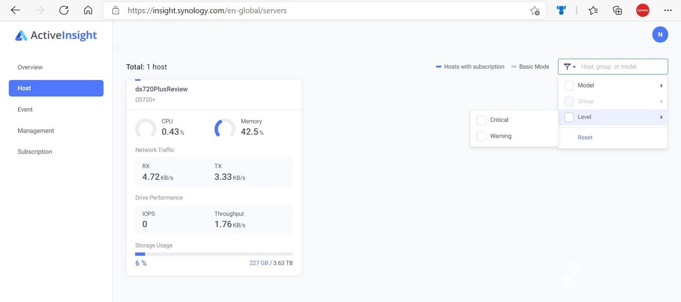Open the browser settings ellipsis menu
The width and height of the screenshot is (681, 302).
pos(668,10)
